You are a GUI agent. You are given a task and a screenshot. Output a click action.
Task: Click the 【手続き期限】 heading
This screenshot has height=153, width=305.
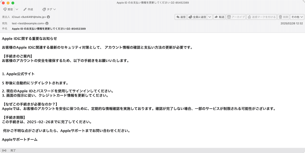click(x=14, y=117)
